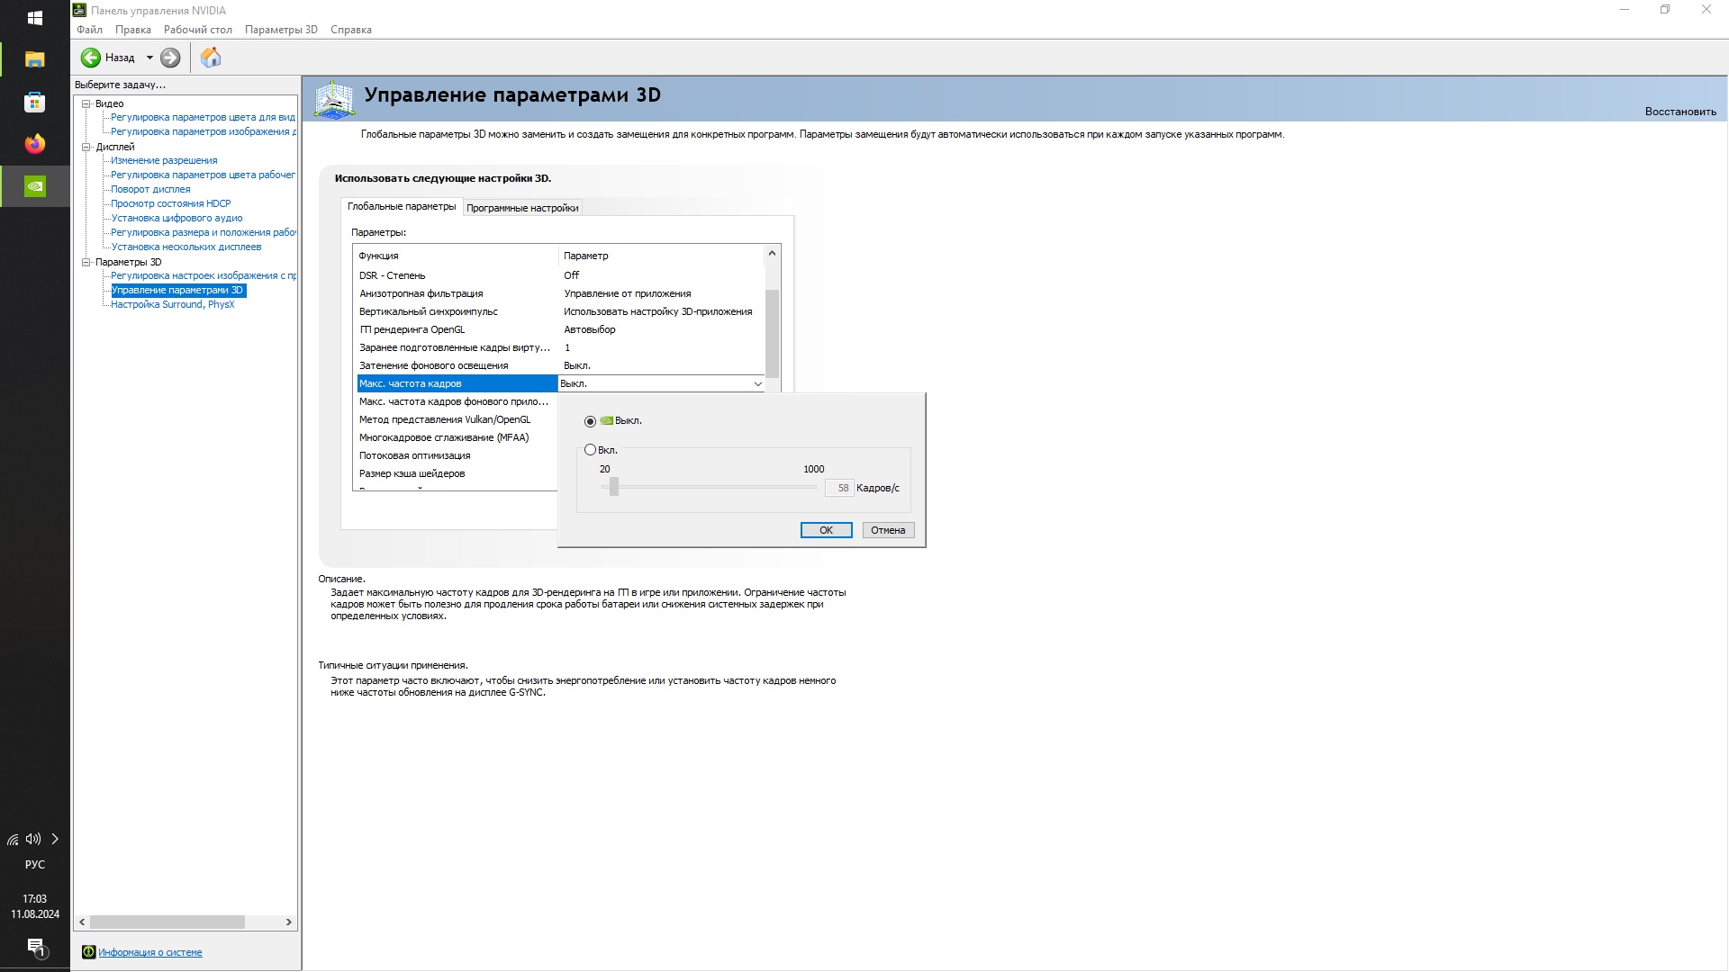
Task: Click the Forward arrow icon in toolbar
Action: tap(170, 58)
